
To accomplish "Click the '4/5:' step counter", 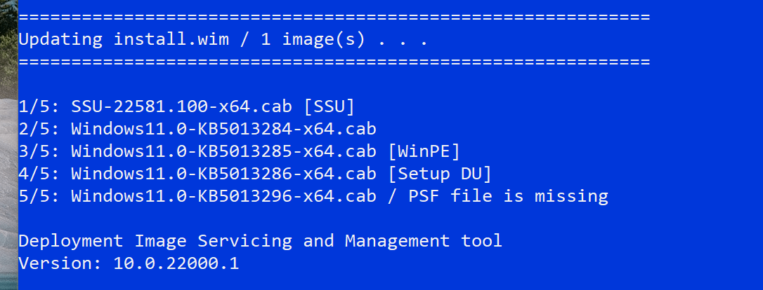I will 39,174.
